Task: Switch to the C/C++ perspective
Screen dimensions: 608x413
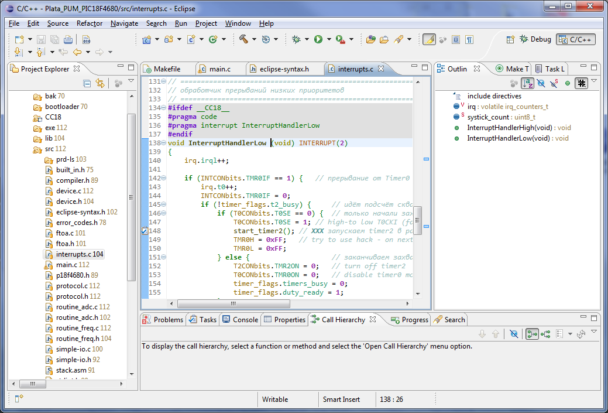Action: coord(576,39)
